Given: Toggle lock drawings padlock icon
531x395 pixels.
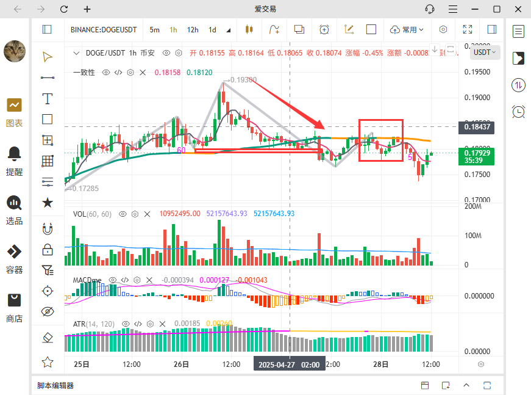Looking at the screenshot, I should [47, 249].
